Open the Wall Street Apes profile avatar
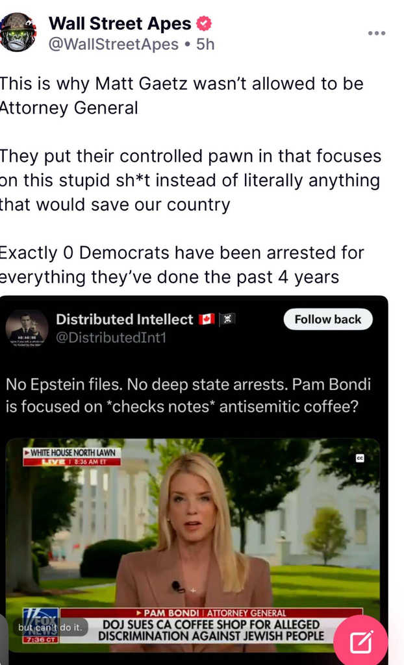The image size is (404, 665). (18, 32)
